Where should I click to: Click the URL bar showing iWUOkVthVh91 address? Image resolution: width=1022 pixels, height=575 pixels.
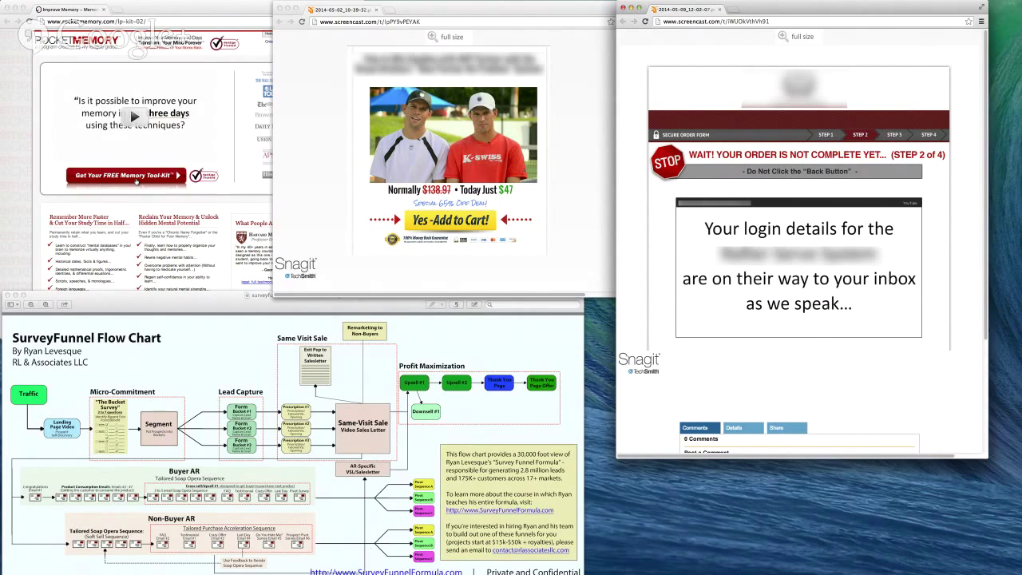[x=813, y=22]
